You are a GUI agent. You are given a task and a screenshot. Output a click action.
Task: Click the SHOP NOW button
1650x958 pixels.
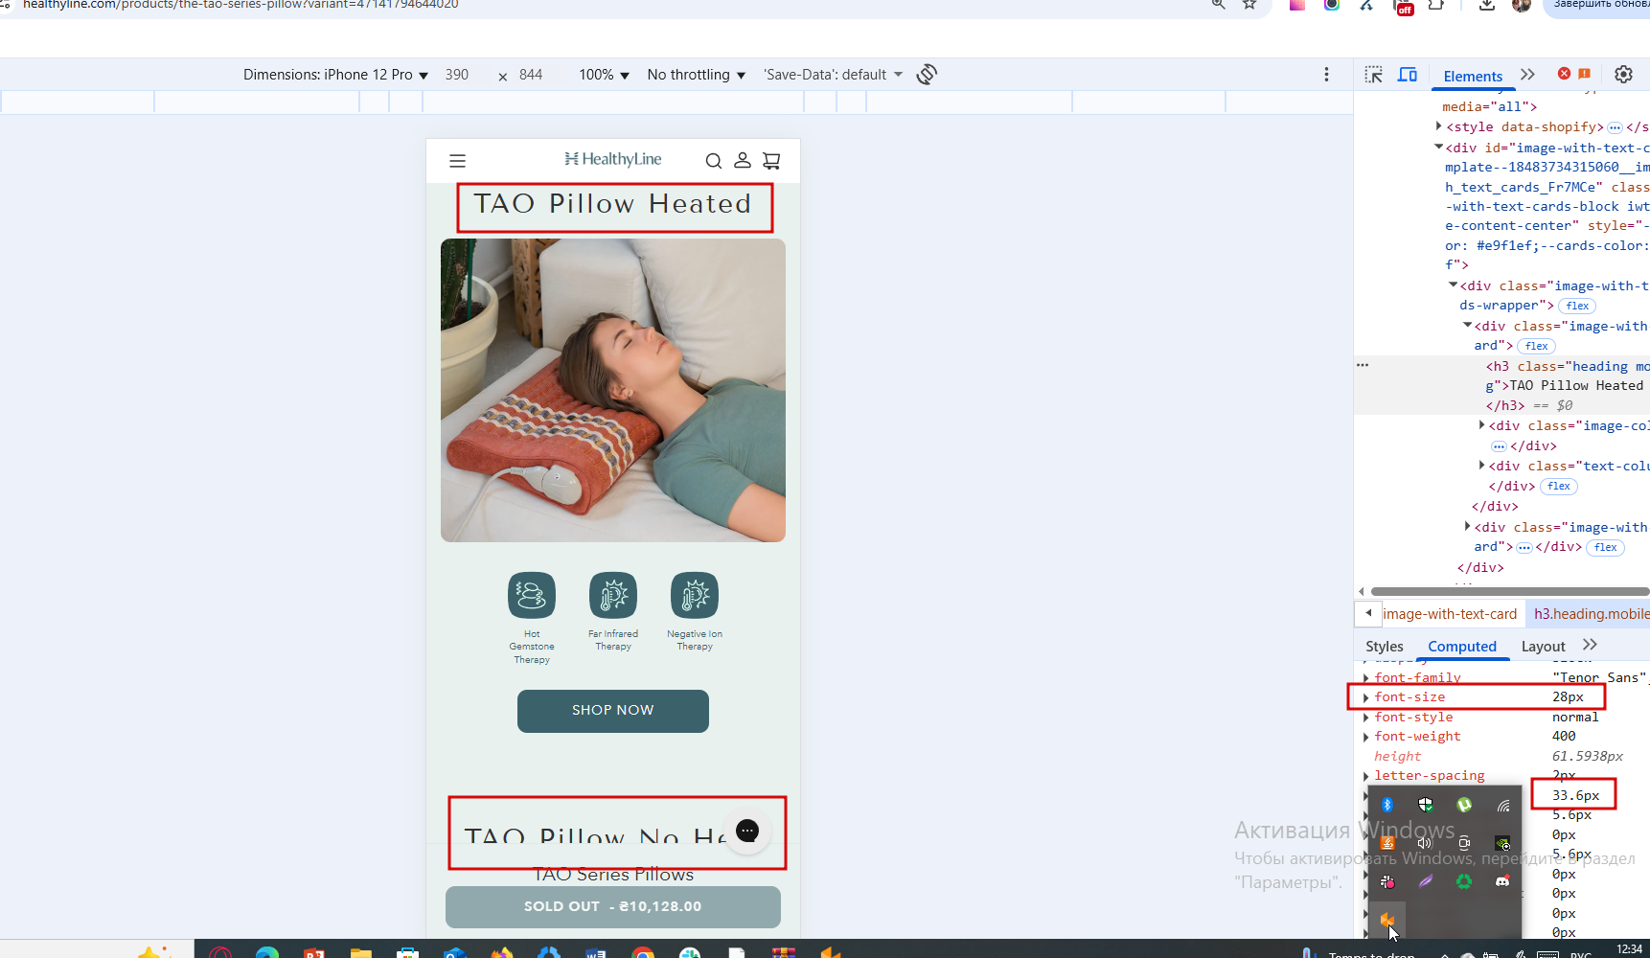[x=613, y=711]
